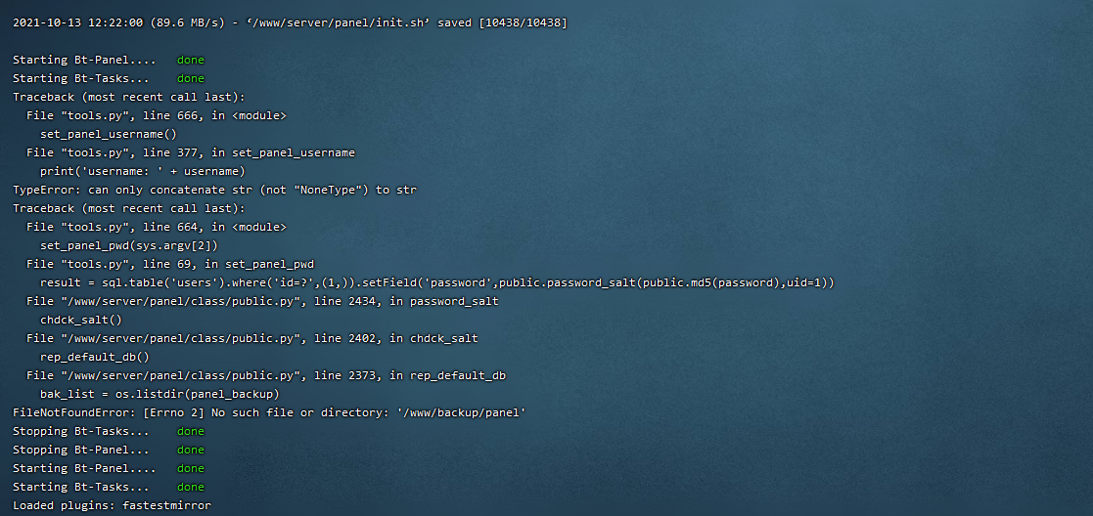
Task: Click the TypeError concatenate str message
Action: (x=214, y=191)
